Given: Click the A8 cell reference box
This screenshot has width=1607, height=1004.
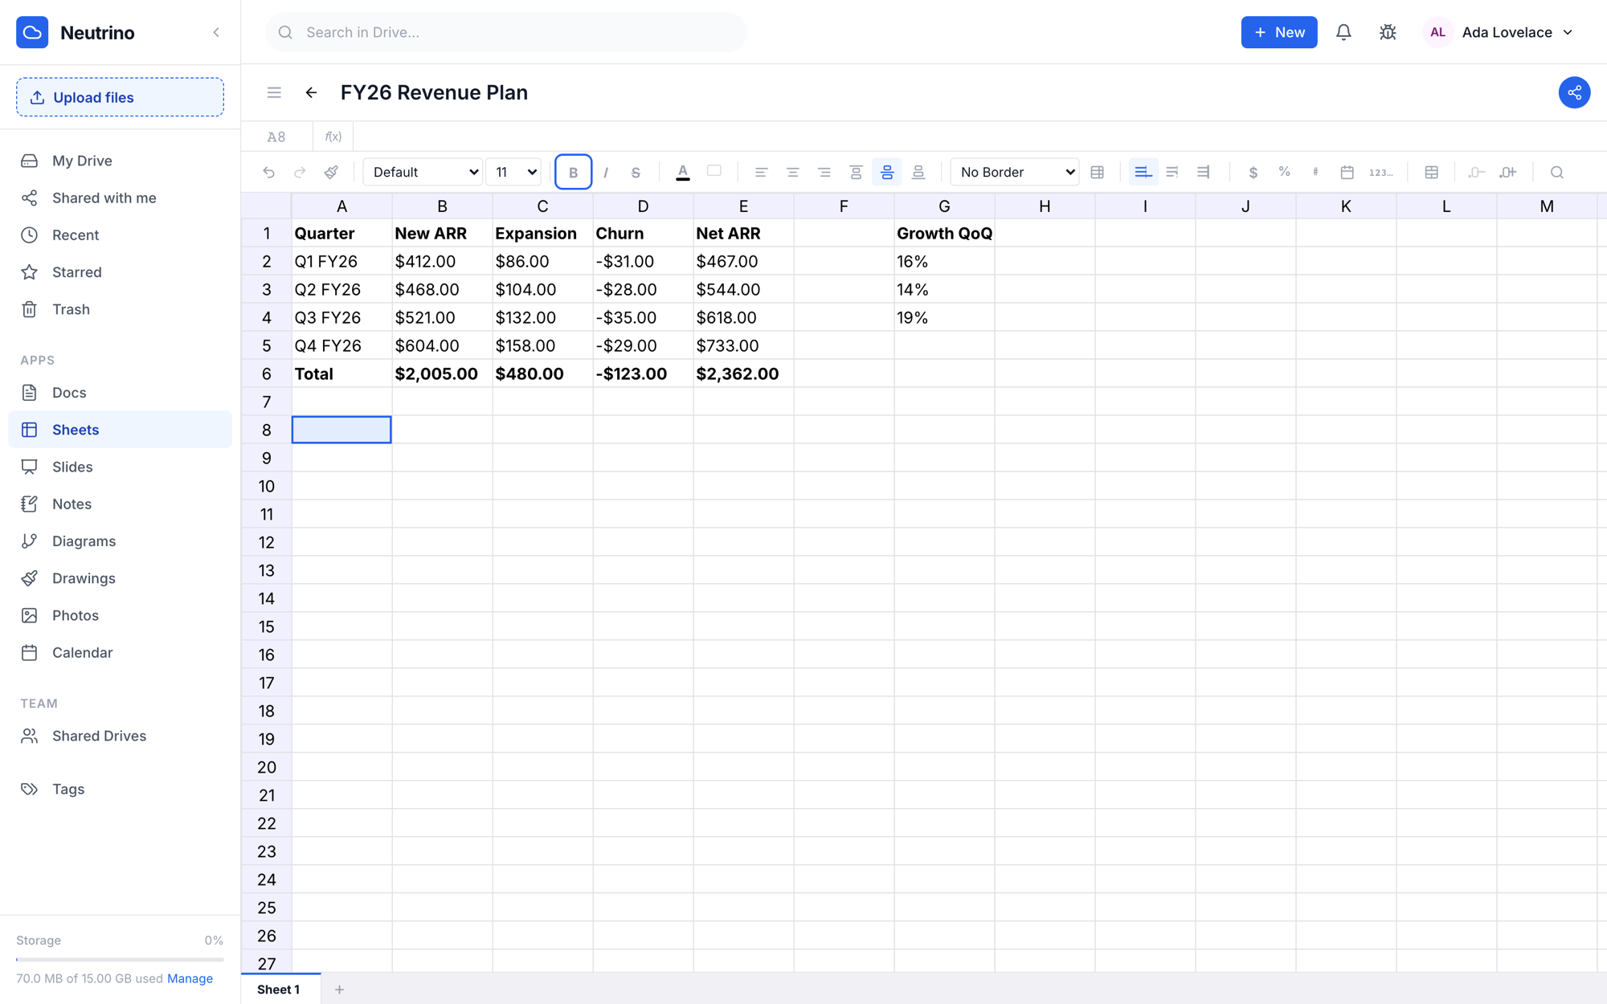Looking at the screenshot, I should click(276, 137).
